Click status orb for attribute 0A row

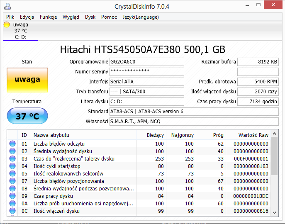12,203
